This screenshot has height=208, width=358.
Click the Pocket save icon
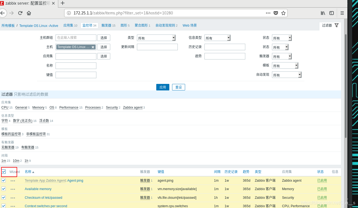pyautogui.click(x=276, y=13)
